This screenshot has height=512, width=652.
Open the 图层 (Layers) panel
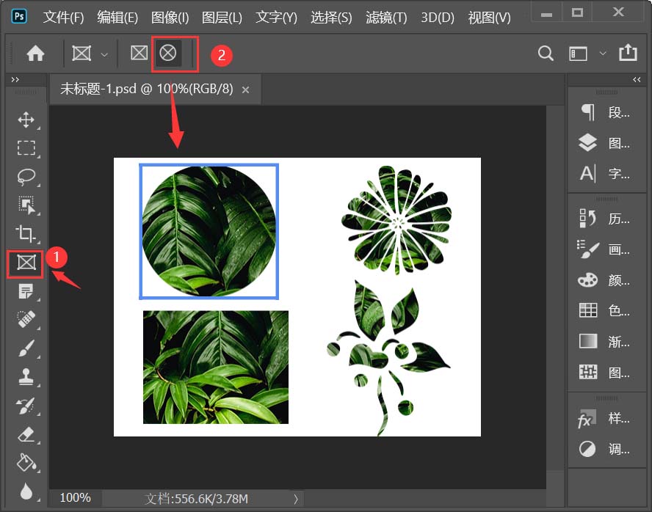point(587,143)
